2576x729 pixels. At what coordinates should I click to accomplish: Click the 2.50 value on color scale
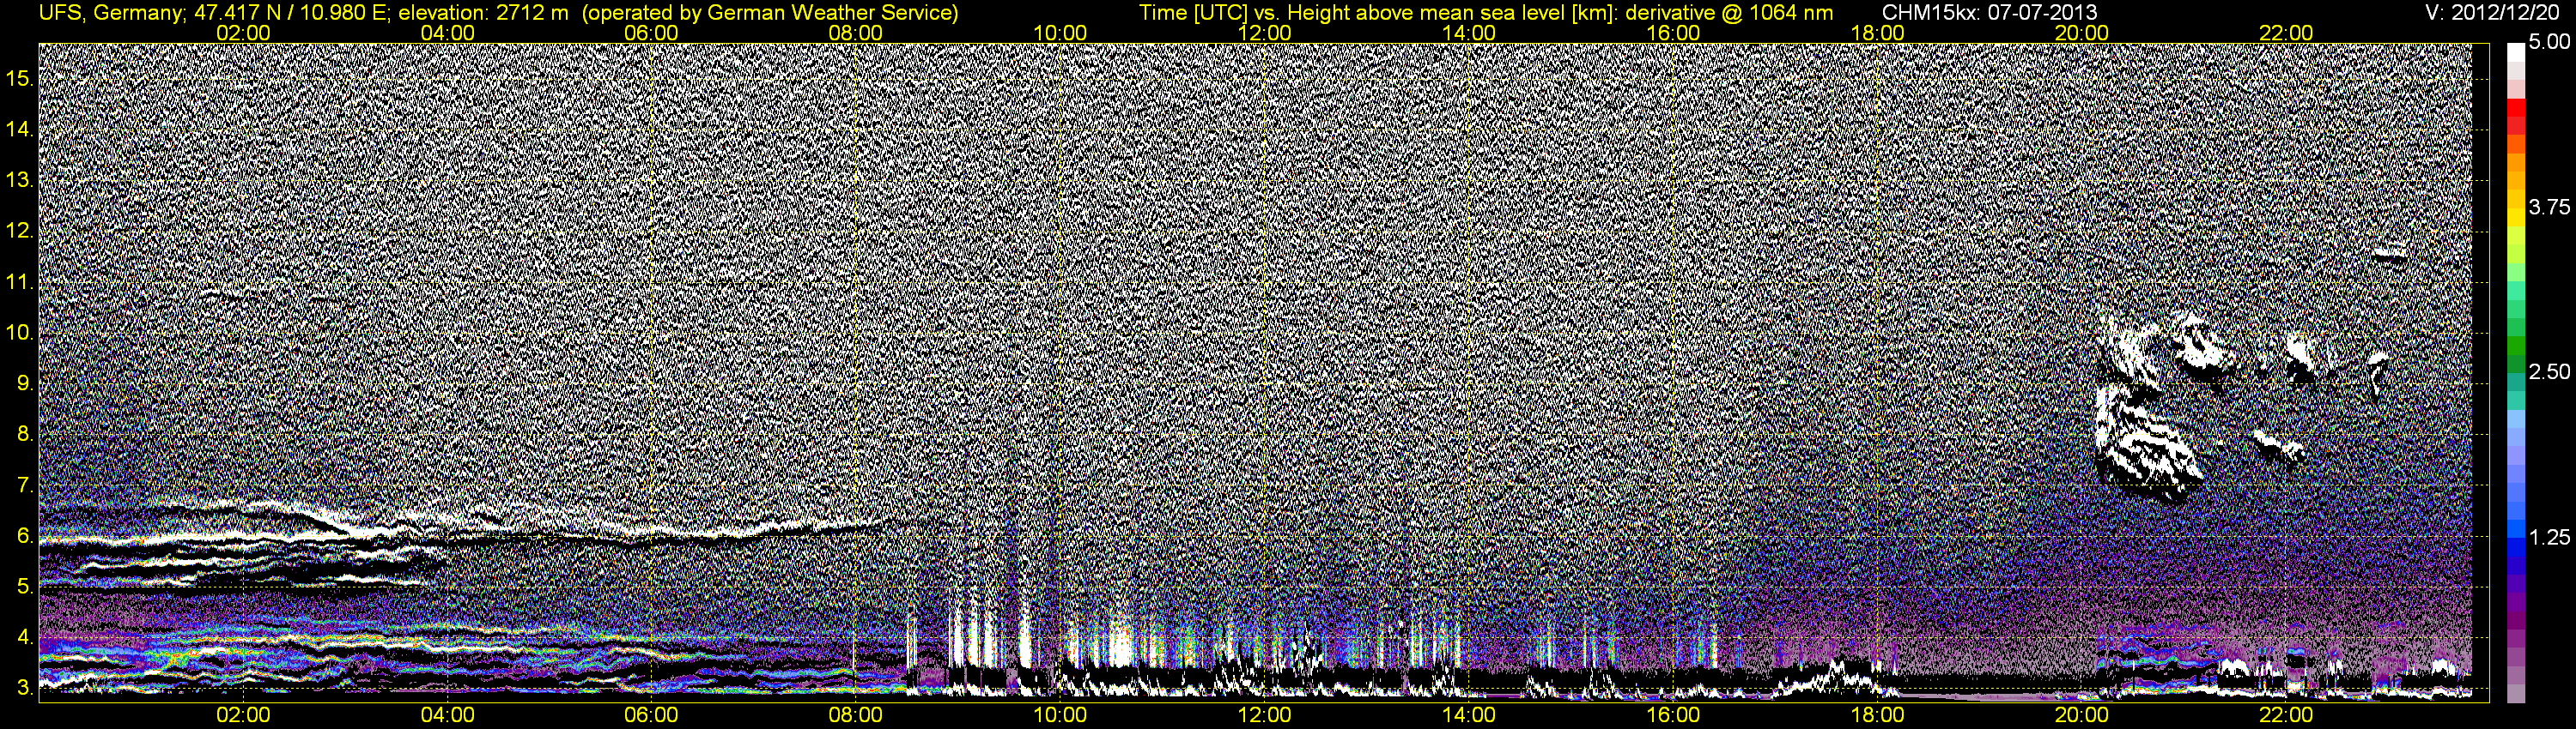pos(2549,371)
